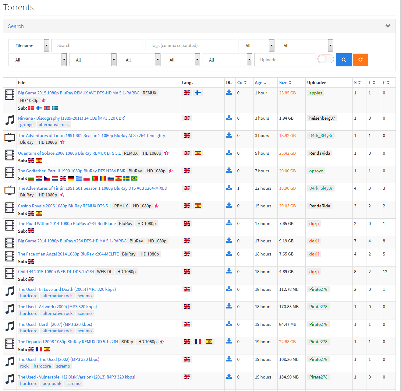Image resolution: width=401 pixels, height=391 pixels.
Task: Select the grunge tag under Nirvana
Action: pos(27,125)
